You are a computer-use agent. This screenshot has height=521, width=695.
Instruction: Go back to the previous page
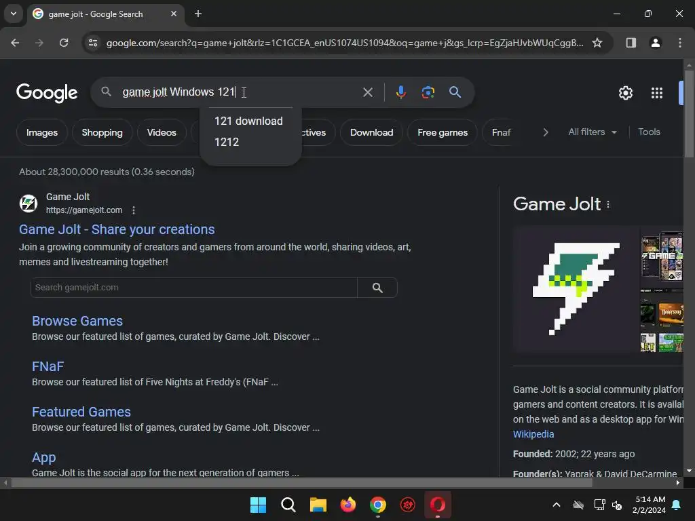click(x=15, y=43)
